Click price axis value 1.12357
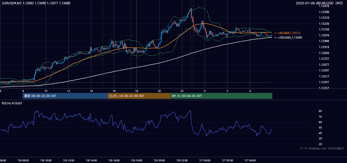The width and height of the screenshot is (347, 163). [x=324, y=88]
